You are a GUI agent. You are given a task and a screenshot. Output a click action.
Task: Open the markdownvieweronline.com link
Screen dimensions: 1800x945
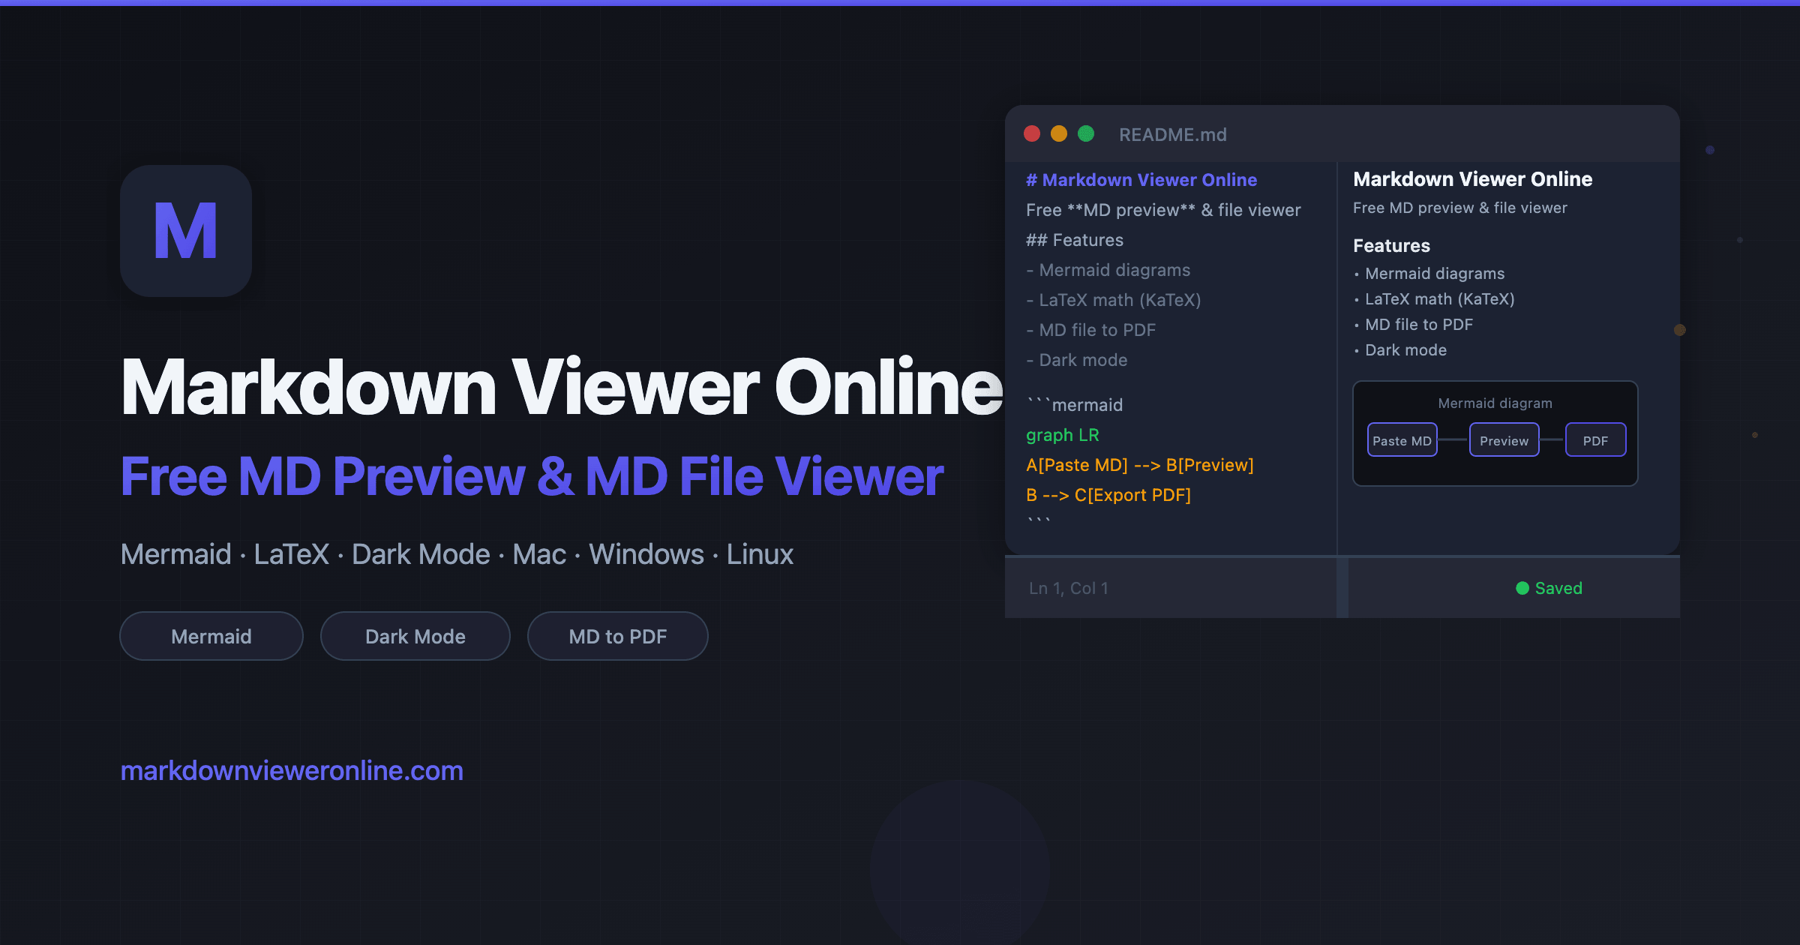pos(292,771)
